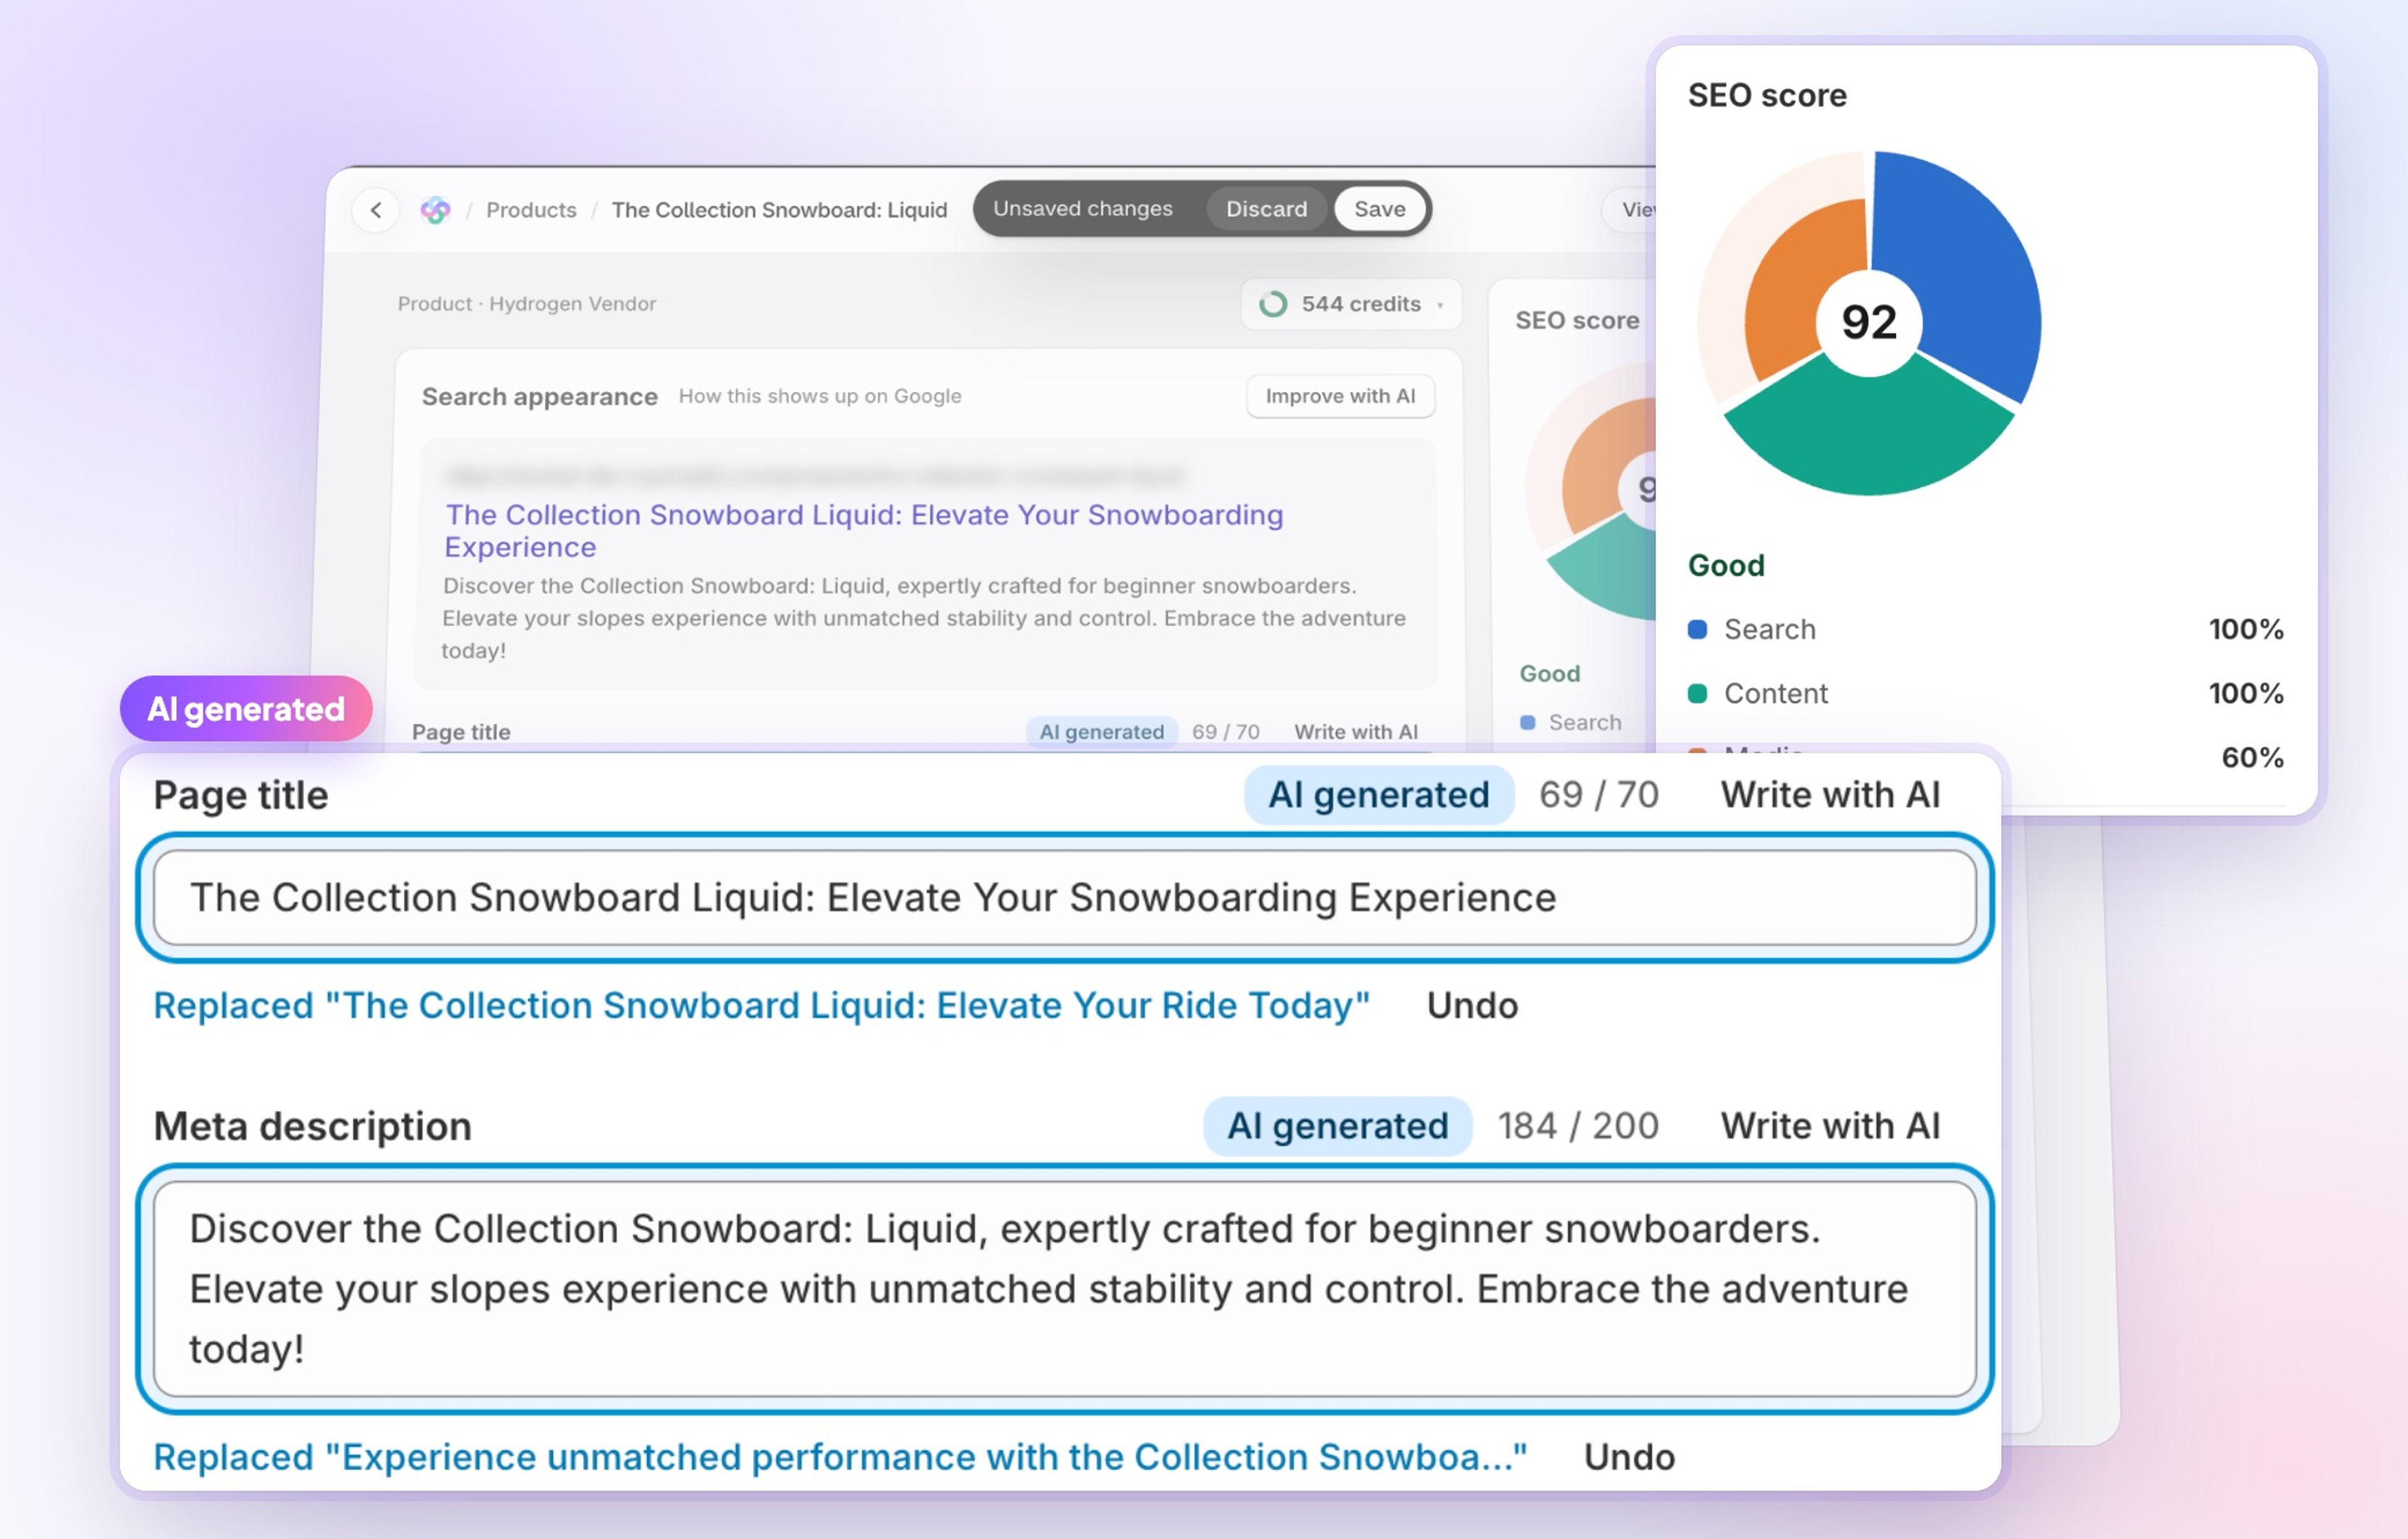Click the purple AI generated pill

coord(246,708)
